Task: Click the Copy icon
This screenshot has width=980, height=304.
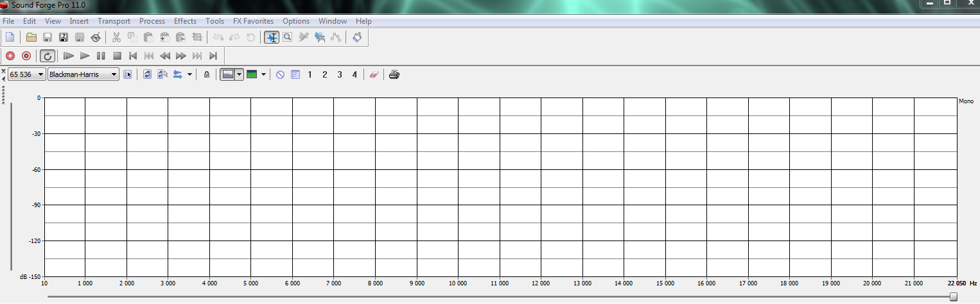Action: (132, 37)
